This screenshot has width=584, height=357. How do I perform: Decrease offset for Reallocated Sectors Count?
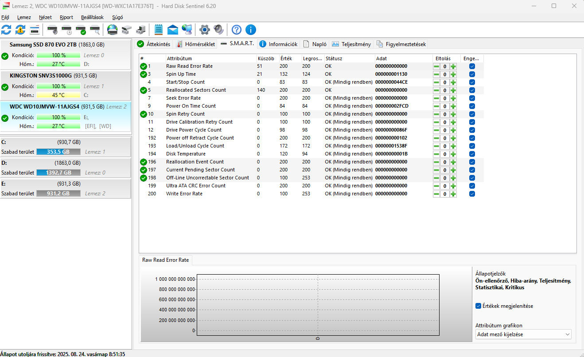[x=436, y=90]
